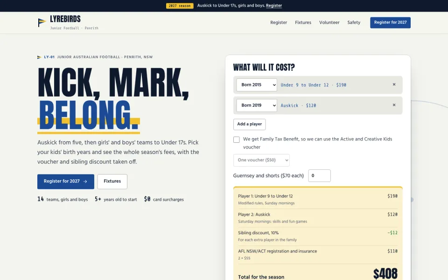Screen dimensions: 448x280
Task: Open the Born 2019 birth year dropdown
Action: pos(257,105)
